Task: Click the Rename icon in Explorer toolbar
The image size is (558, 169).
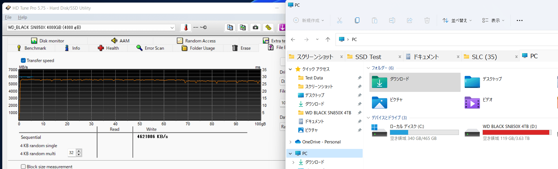Action: pos(392,20)
